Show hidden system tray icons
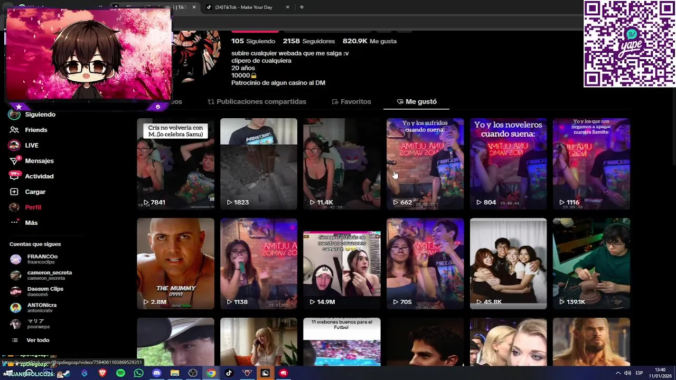 tap(618, 373)
